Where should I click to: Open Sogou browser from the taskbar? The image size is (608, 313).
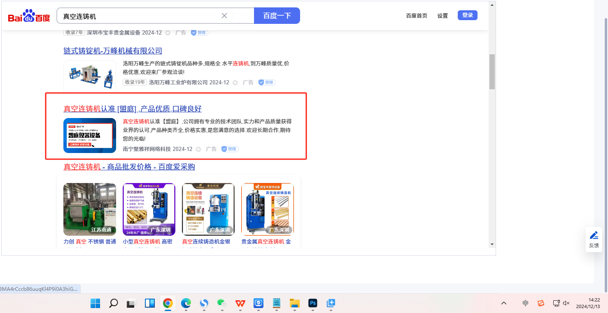click(204, 304)
